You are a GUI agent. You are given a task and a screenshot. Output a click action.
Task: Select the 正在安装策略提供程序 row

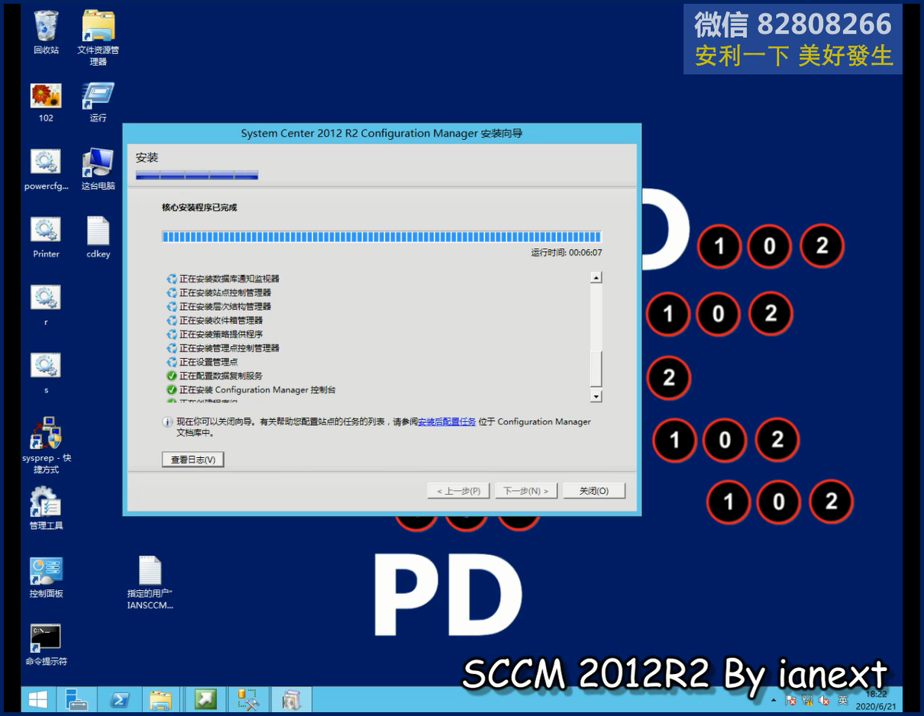click(x=214, y=334)
